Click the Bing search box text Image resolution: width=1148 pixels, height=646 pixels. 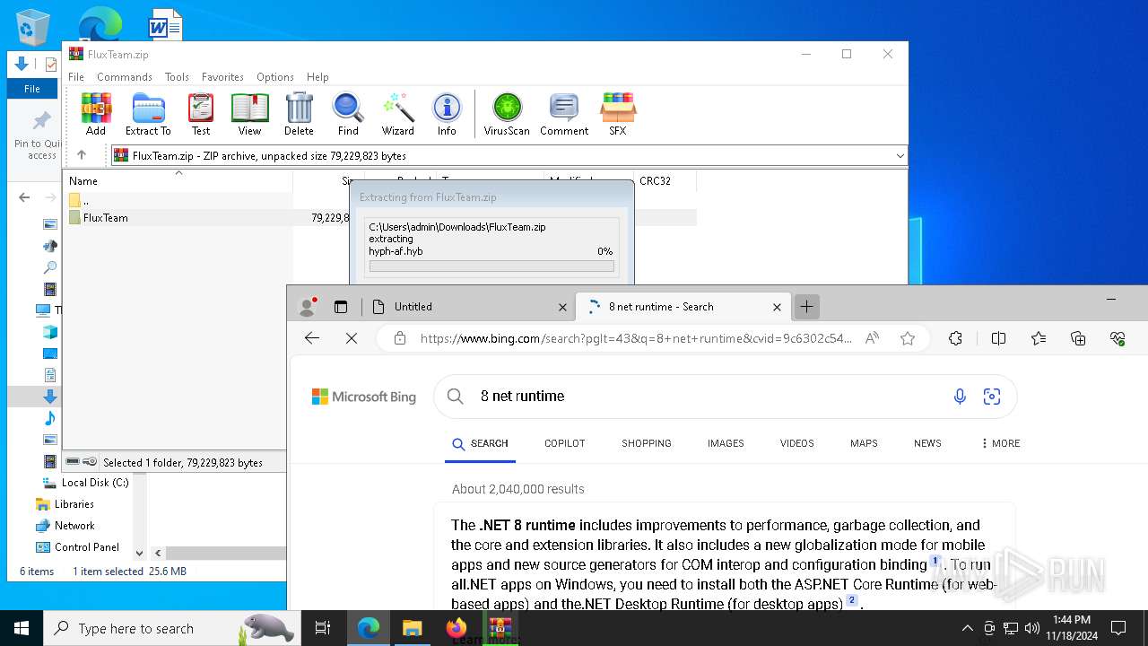(x=523, y=397)
